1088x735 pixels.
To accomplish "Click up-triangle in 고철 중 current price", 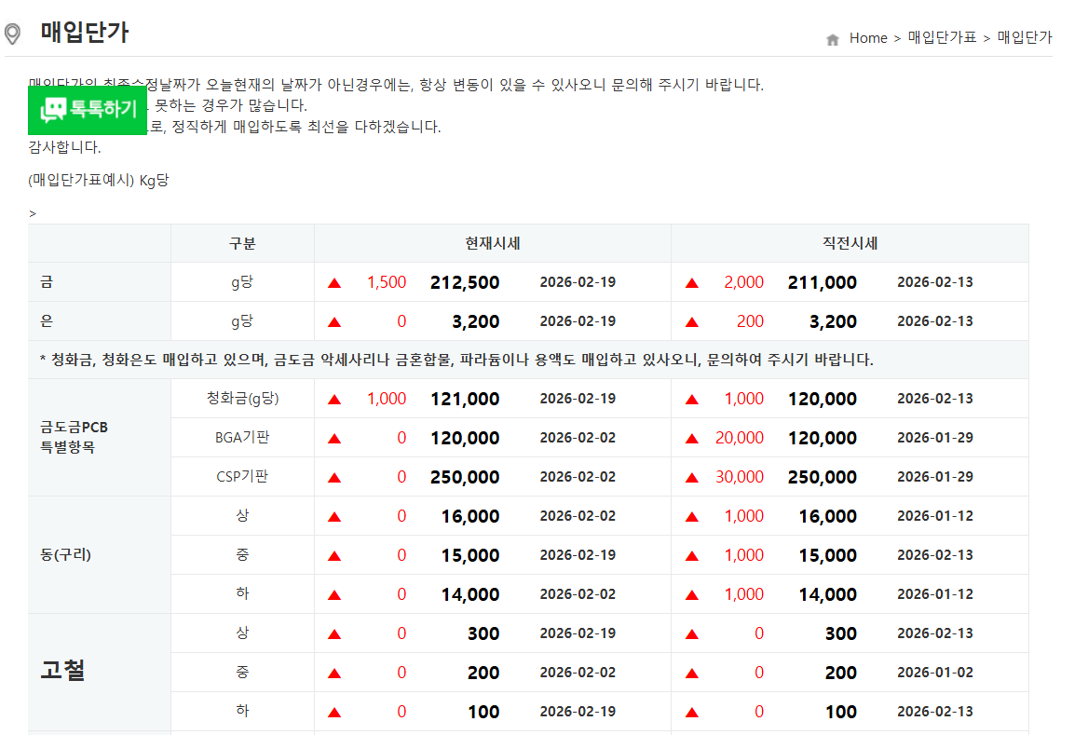I will pos(334,674).
